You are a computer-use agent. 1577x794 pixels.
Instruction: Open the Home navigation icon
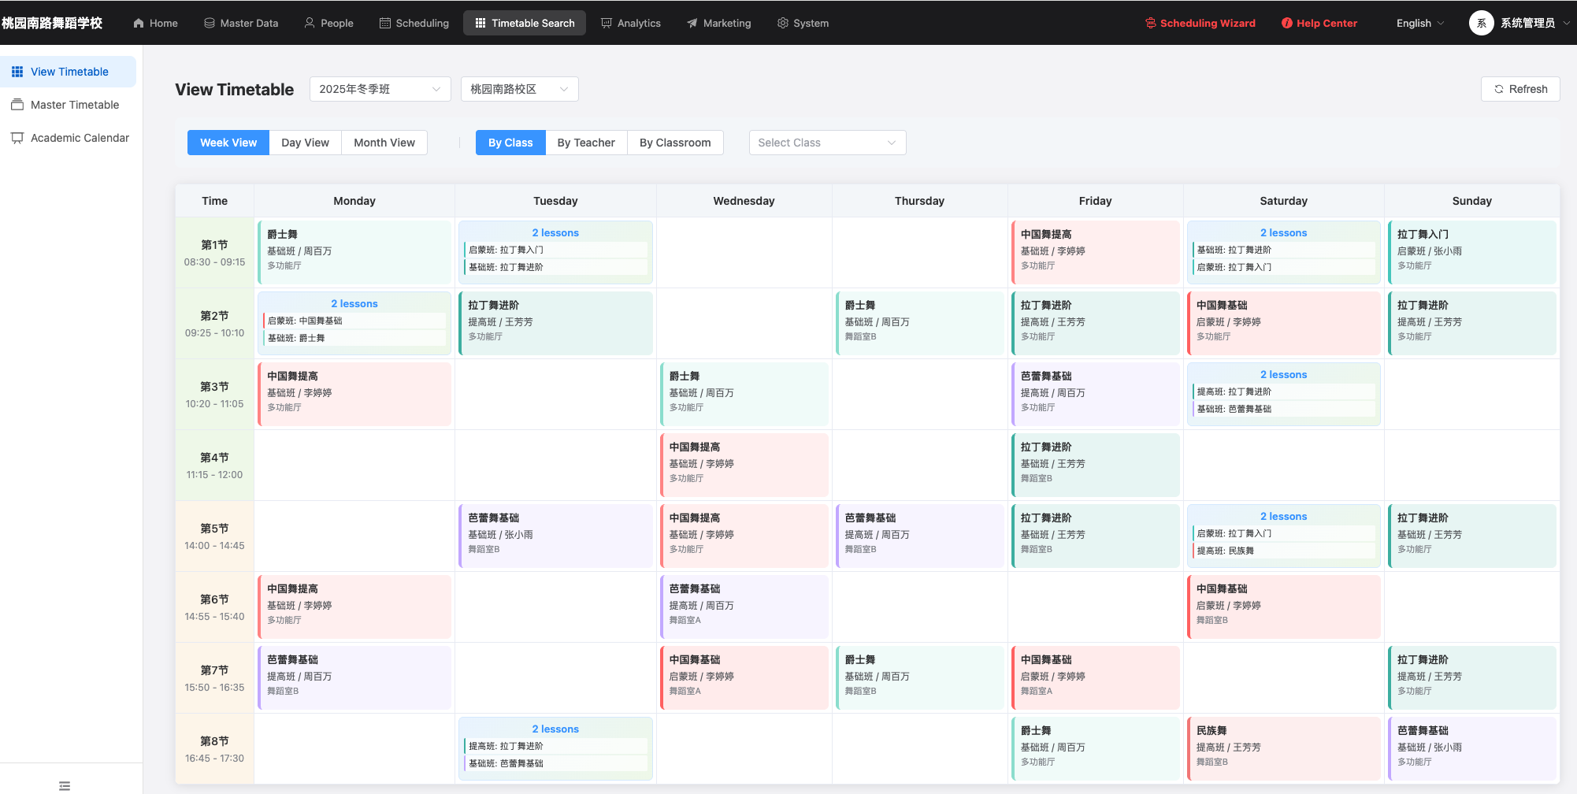[138, 23]
